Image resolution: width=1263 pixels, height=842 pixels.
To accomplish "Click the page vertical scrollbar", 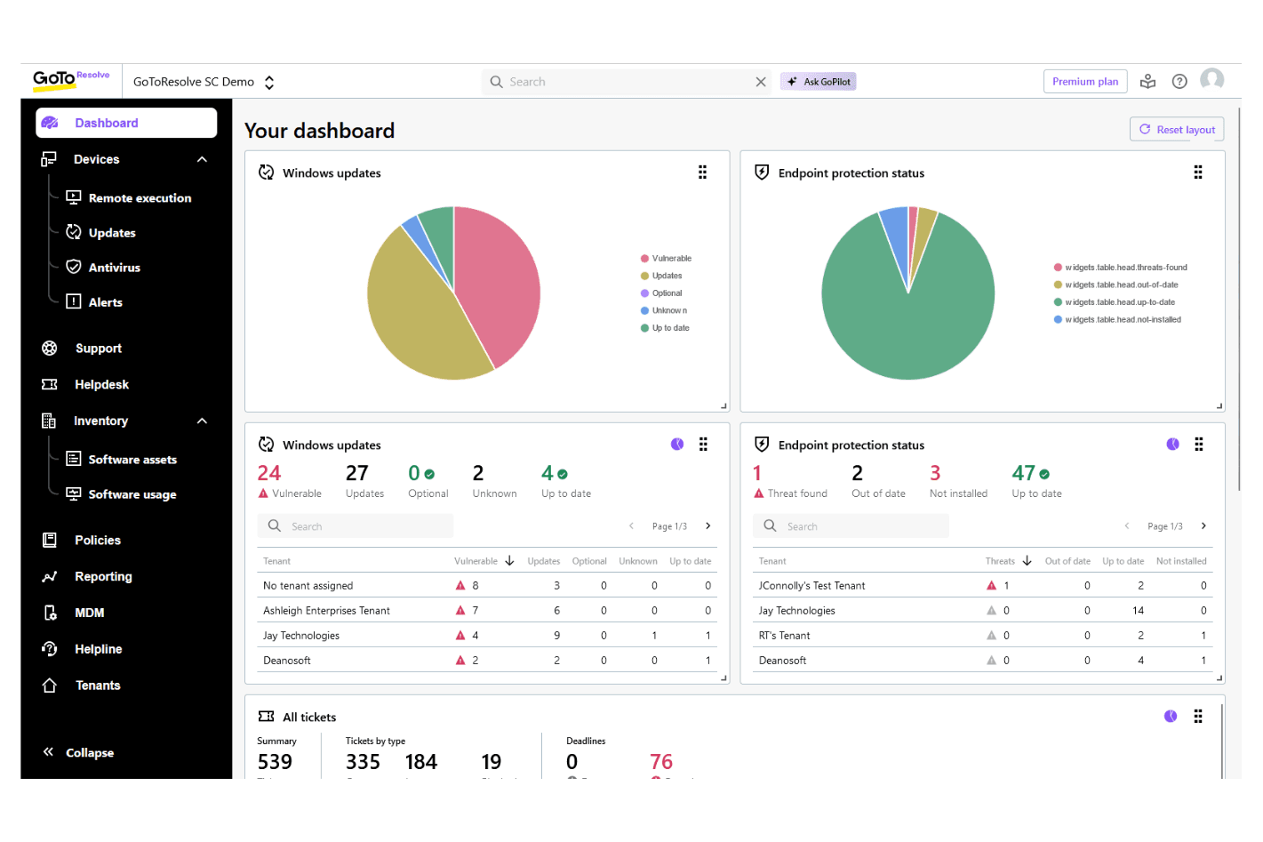I will (1239, 298).
